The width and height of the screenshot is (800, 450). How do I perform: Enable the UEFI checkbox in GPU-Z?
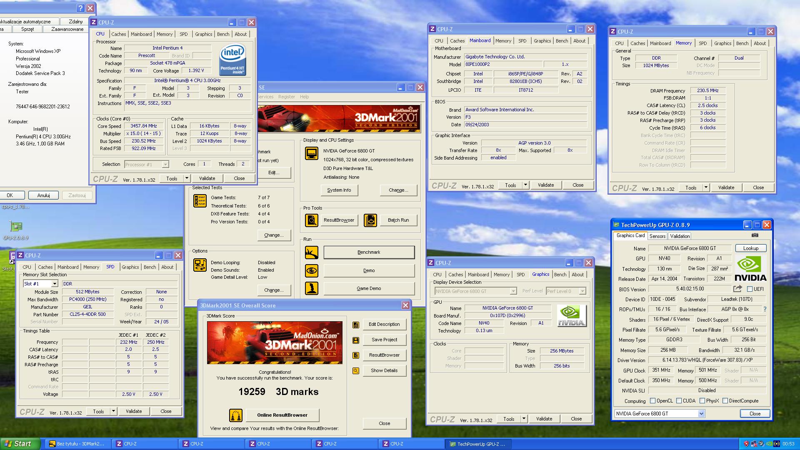point(750,289)
